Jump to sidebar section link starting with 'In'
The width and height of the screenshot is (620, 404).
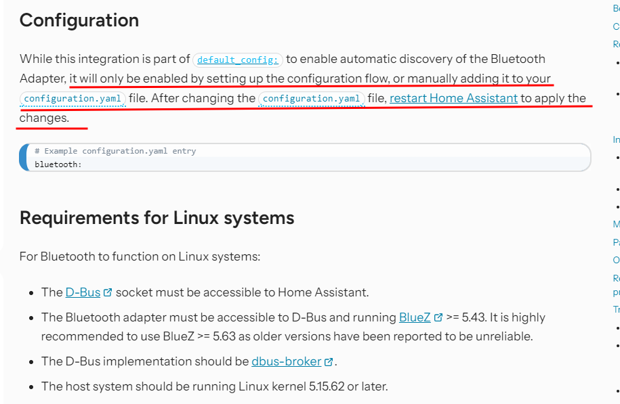point(616,139)
